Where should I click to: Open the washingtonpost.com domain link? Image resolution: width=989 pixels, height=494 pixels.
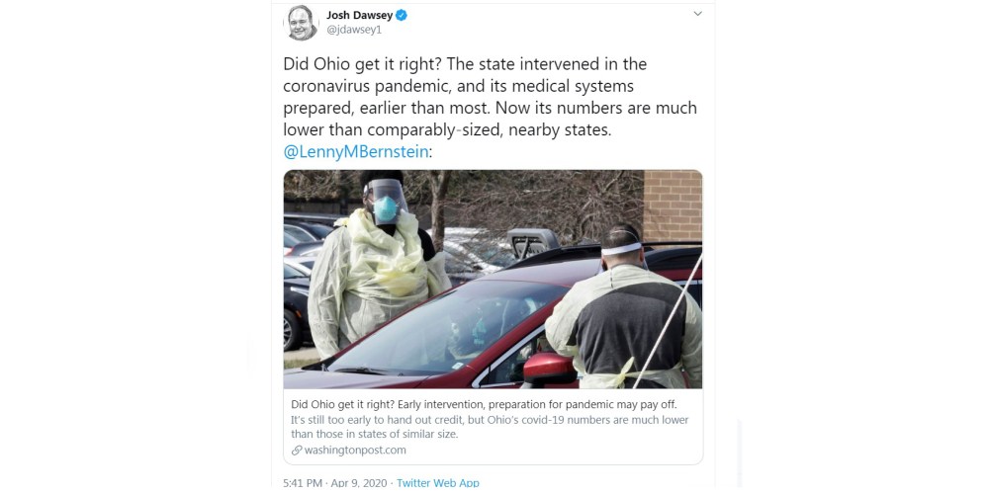click(355, 451)
